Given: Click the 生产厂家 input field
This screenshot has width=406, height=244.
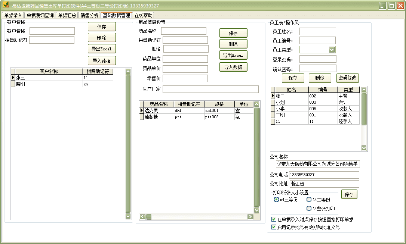Looking at the screenshot, I should tap(210, 89).
